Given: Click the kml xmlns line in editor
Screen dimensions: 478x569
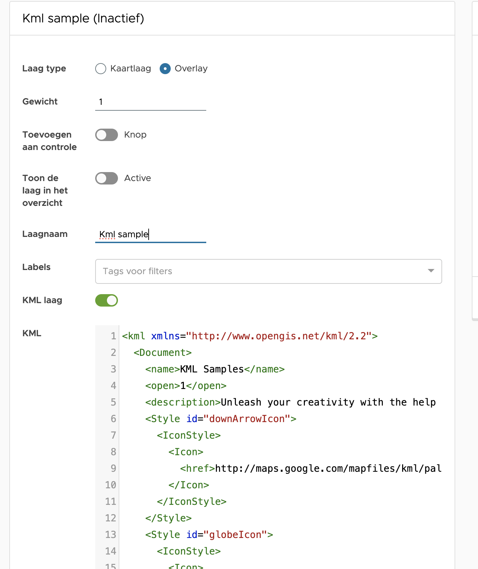Looking at the screenshot, I should 250,336.
